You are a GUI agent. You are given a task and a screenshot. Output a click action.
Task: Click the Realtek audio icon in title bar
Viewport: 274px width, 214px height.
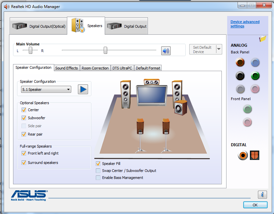pyautogui.click(x=6, y=7)
